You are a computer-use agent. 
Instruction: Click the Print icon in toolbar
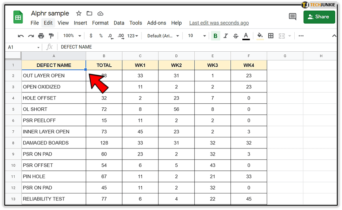[41, 36]
